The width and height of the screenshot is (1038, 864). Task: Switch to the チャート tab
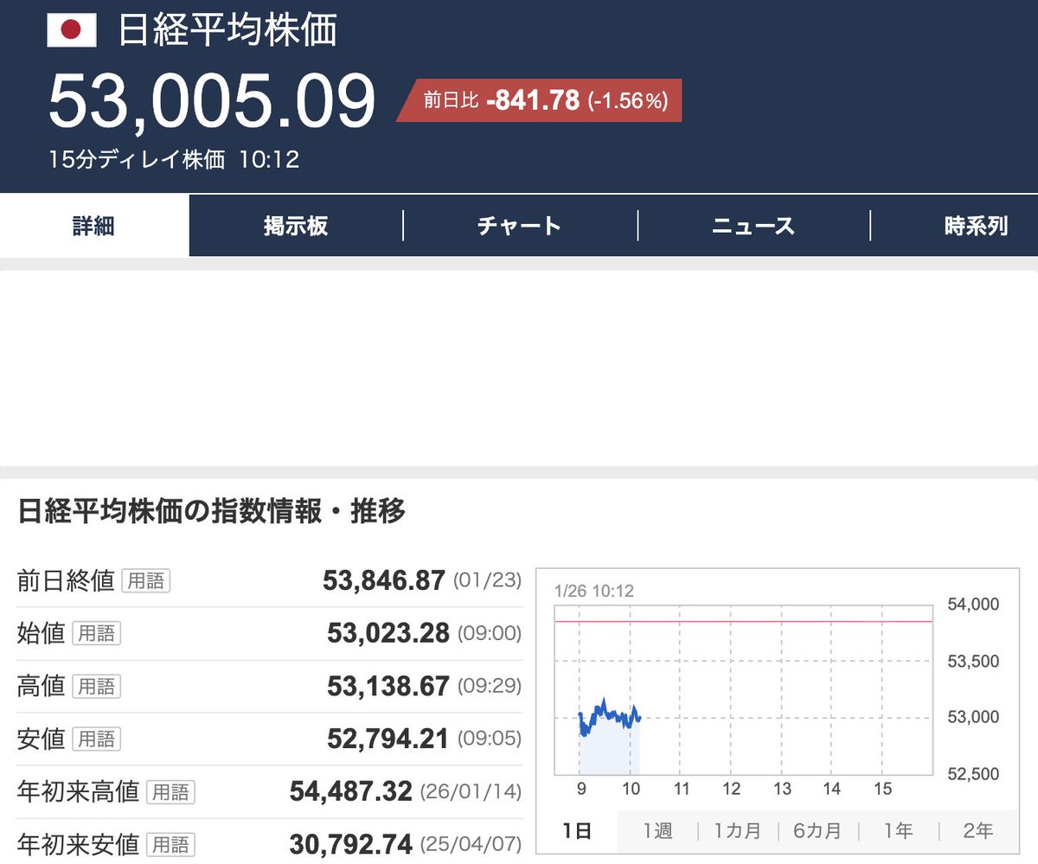click(519, 225)
